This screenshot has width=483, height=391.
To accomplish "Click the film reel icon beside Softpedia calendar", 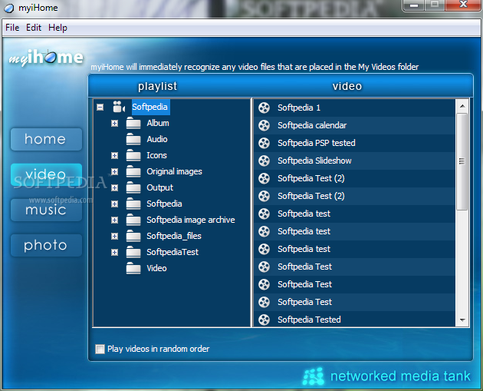I will click(264, 125).
